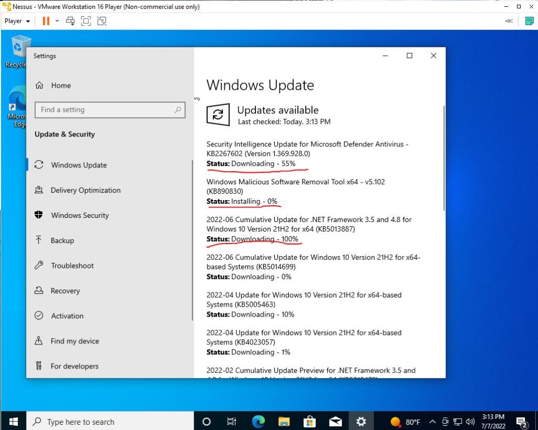This screenshot has width=538, height=430.
Task: Maximize the Settings window
Action: 409,56
